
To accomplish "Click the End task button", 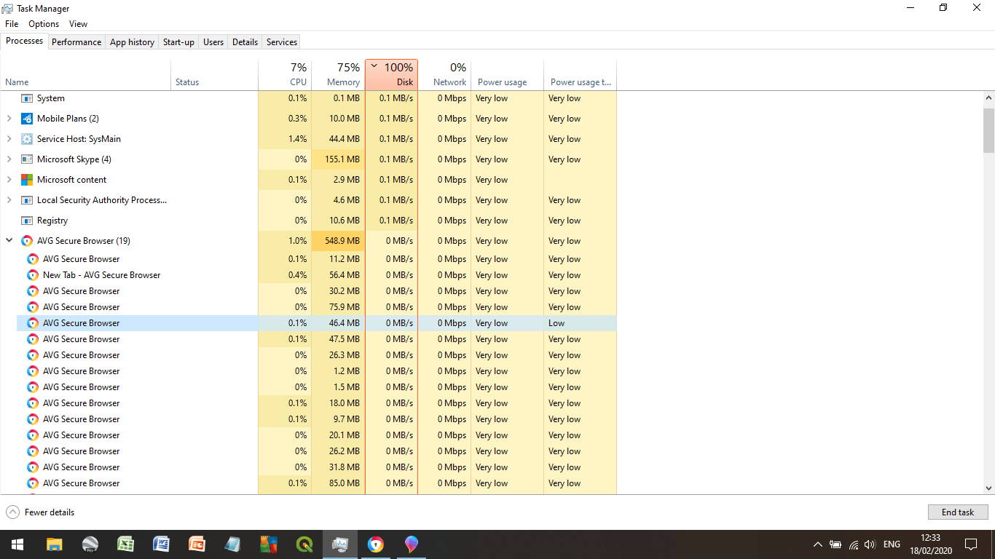I will point(957,512).
